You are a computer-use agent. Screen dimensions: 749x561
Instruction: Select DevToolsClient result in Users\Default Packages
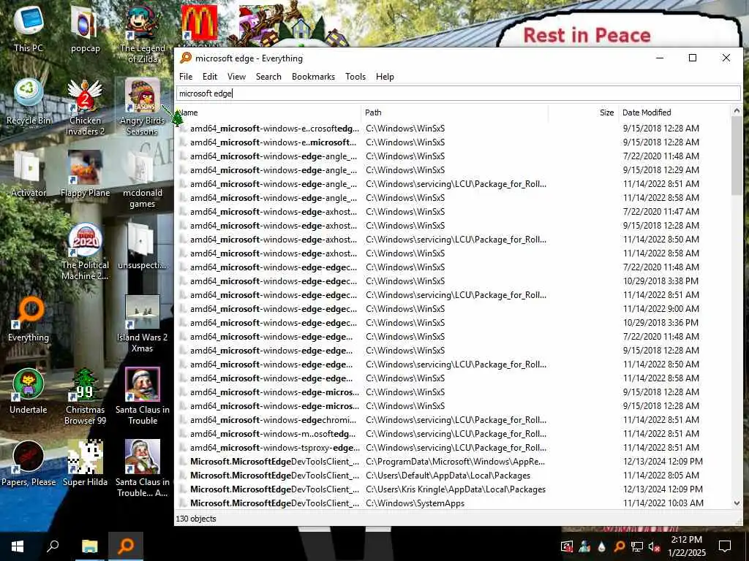pos(452,475)
